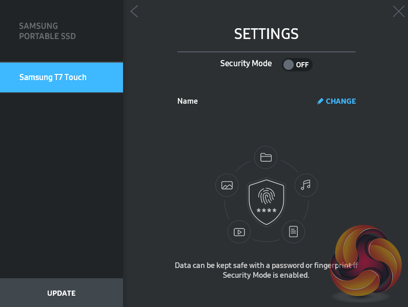
Task: Click the pencil edit icon
Action: [320, 101]
